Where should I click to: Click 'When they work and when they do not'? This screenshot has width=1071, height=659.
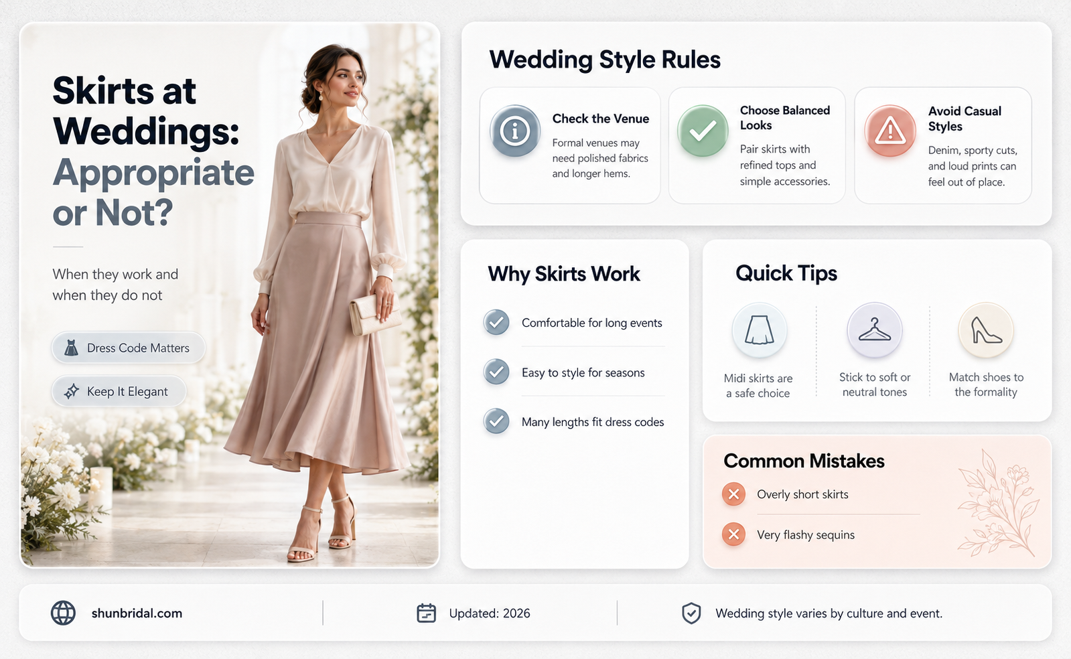115,285
